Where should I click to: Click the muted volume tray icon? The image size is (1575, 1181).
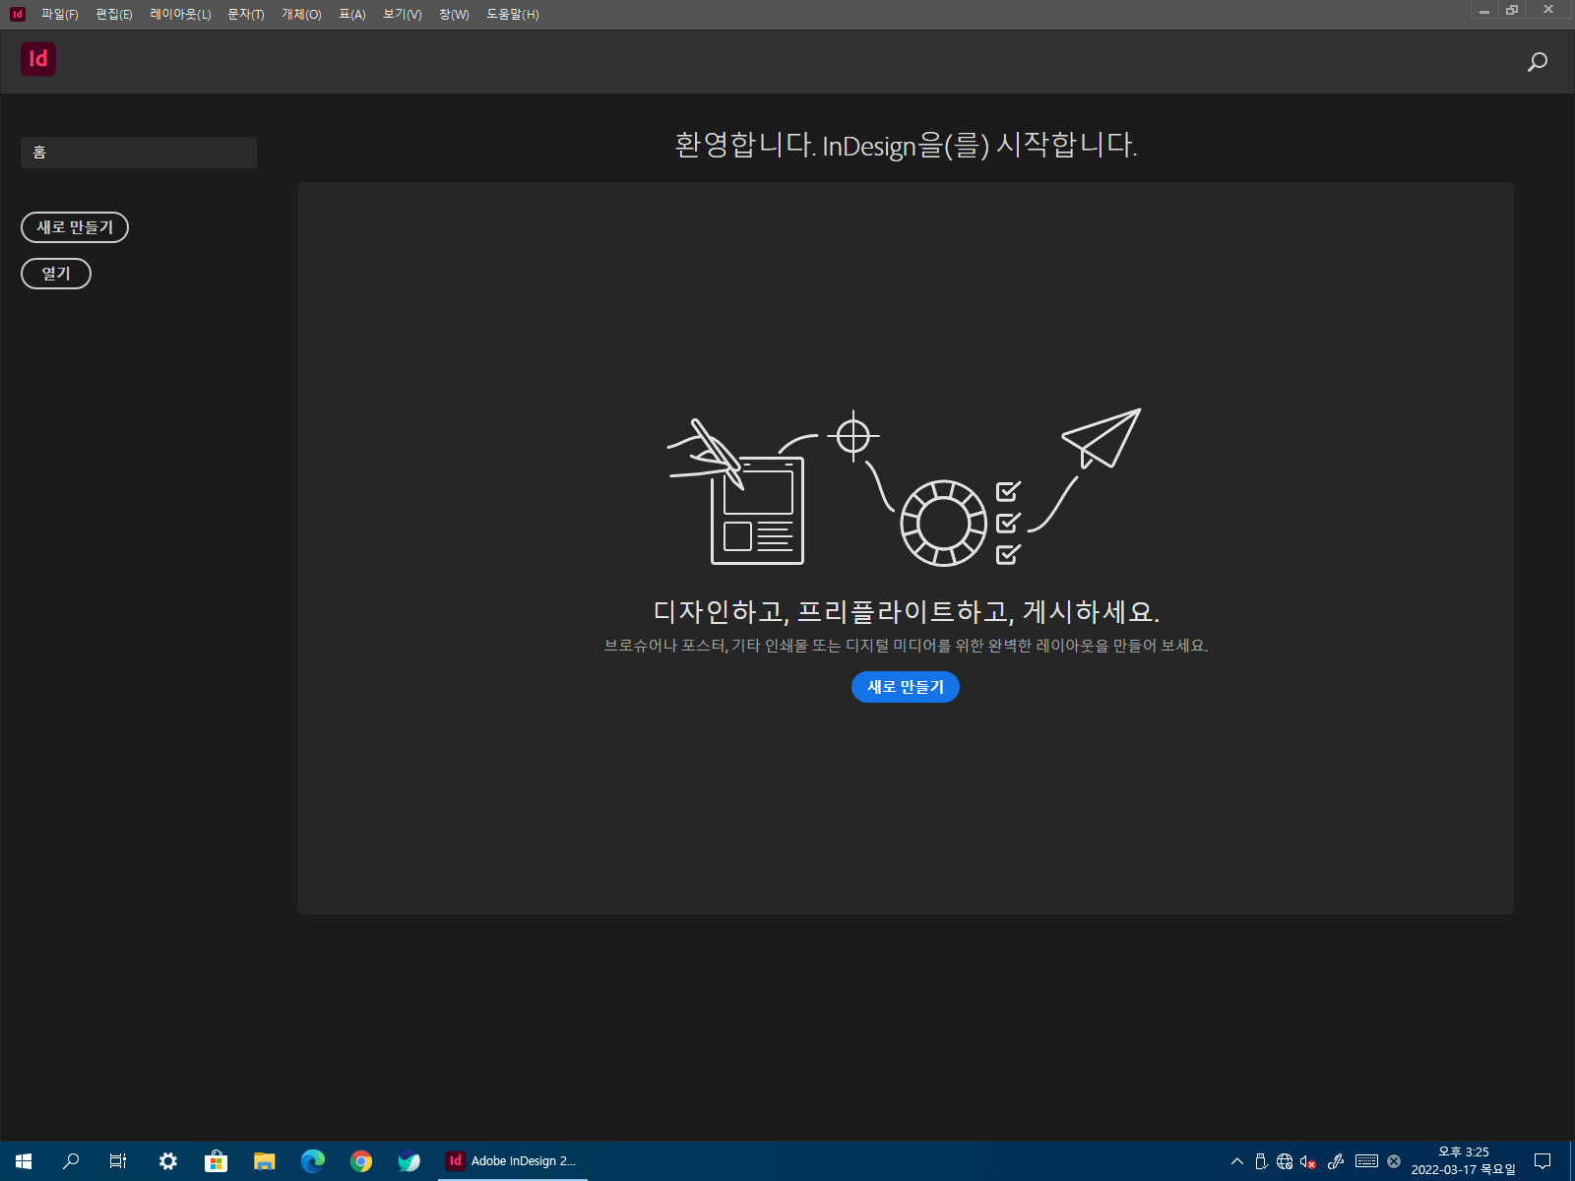point(1308,1161)
